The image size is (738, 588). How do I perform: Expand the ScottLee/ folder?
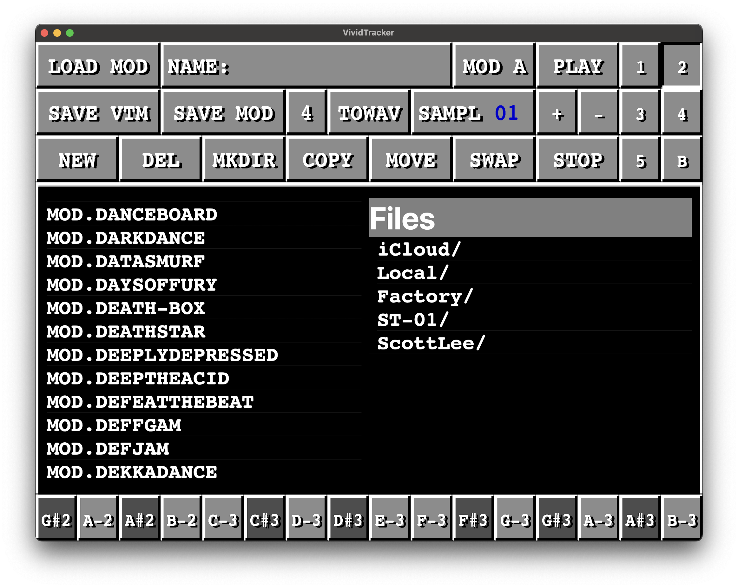[x=431, y=343]
